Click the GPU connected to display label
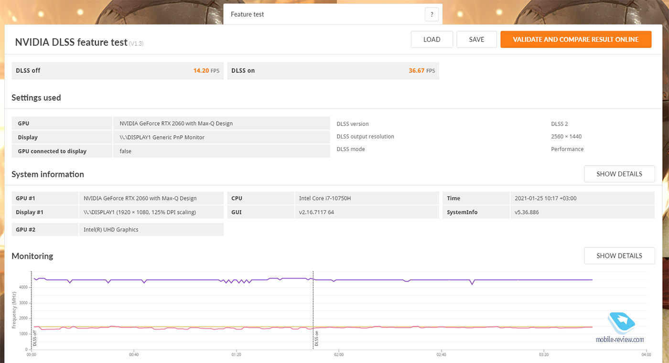The width and height of the screenshot is (669, 363). tap(52, 151)
